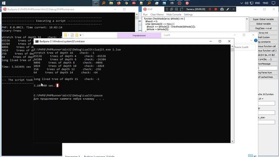Open the File Explorer taskbar icon

(111, 3)
